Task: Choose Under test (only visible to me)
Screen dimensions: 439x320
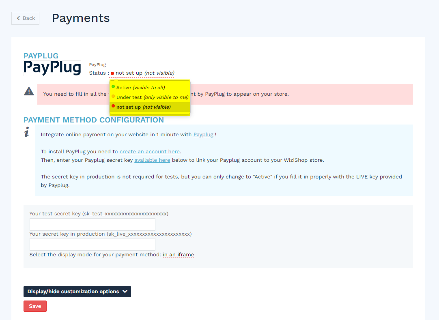Action: tap(150, 97)
